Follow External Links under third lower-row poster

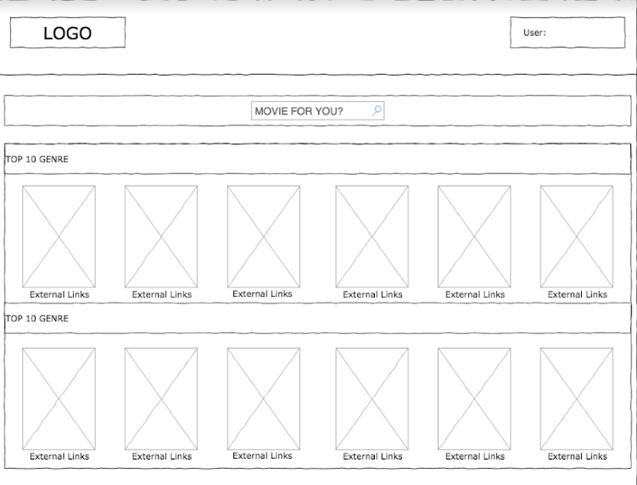point(262,456)
